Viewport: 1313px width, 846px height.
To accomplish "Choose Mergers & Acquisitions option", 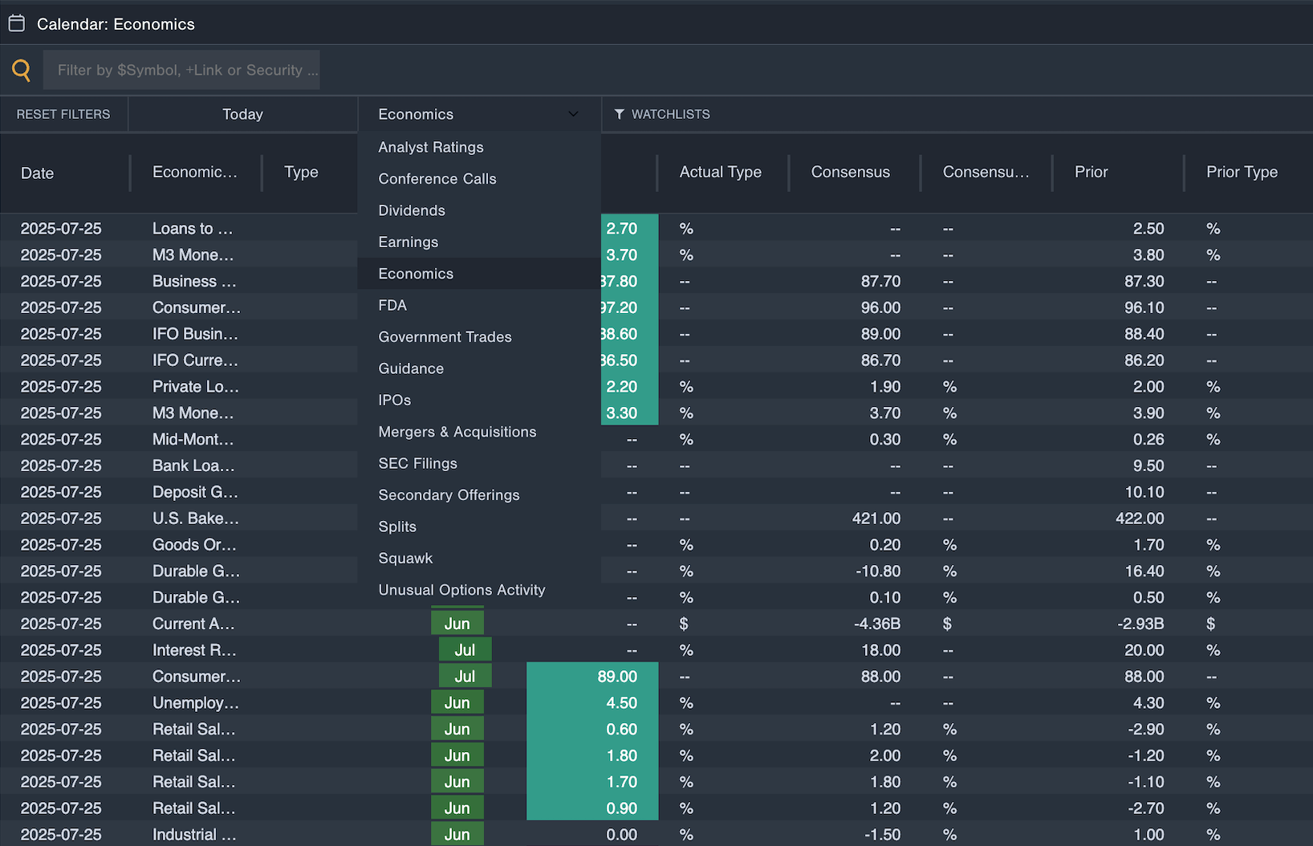I will point(457,432).
